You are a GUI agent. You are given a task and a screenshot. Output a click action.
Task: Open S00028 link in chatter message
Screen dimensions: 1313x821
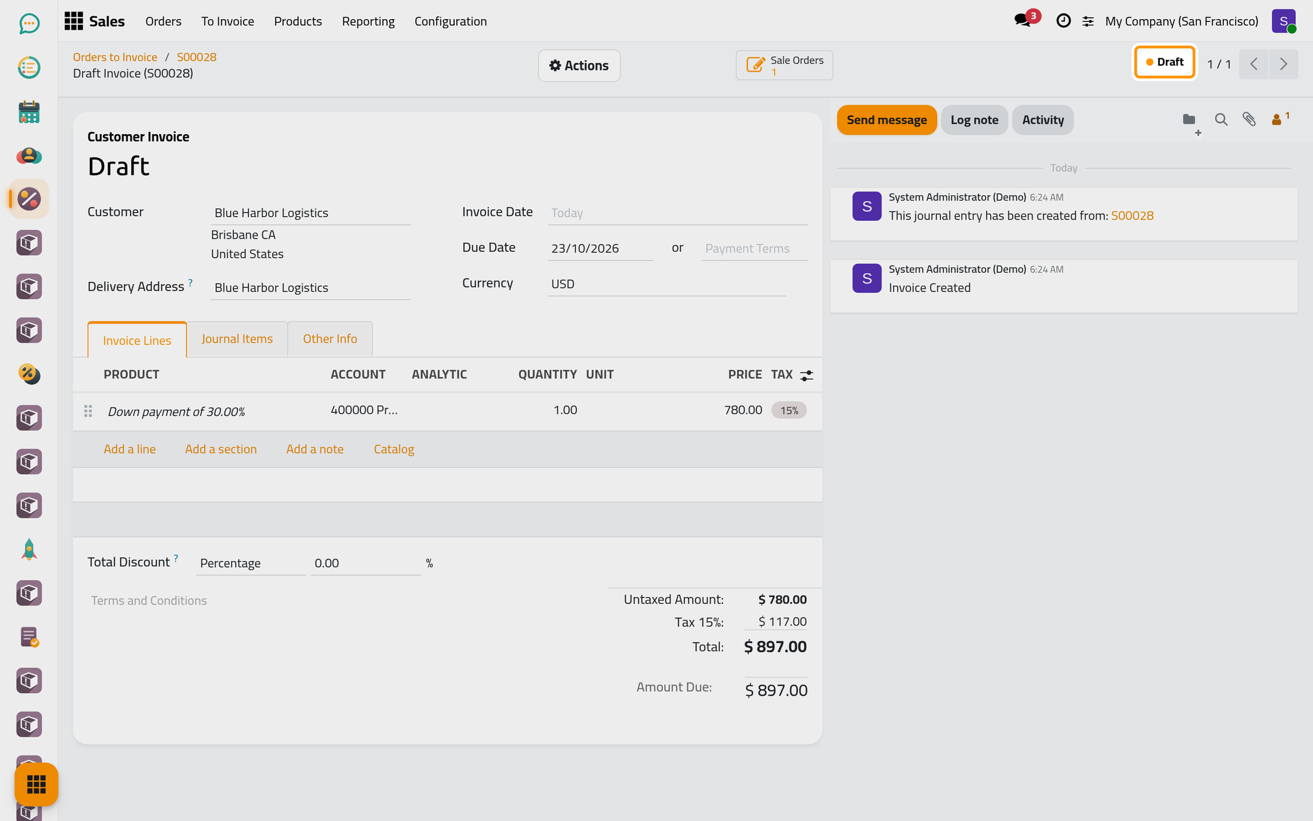click(x=1132, y=216)
